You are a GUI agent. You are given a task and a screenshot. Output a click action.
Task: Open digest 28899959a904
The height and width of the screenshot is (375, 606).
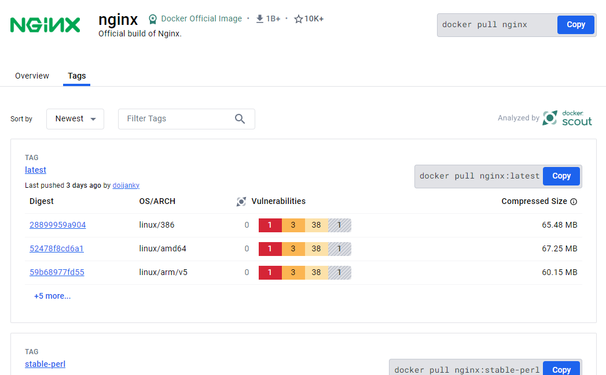57,225
